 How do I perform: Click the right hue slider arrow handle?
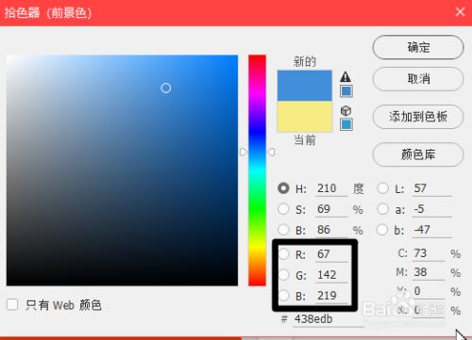271,152
